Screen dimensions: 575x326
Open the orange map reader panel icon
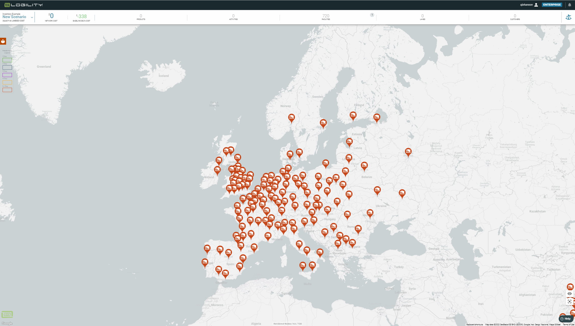[3, 41]
